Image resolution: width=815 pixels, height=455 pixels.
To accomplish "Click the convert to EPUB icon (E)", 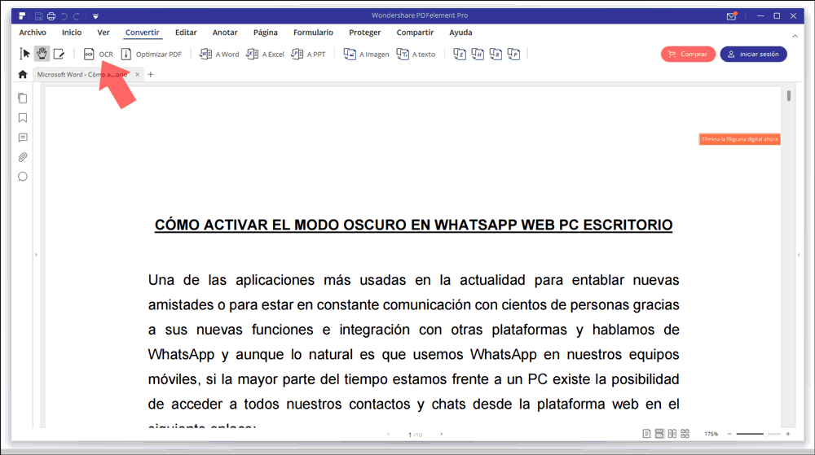I will click(x=460, y=54).
